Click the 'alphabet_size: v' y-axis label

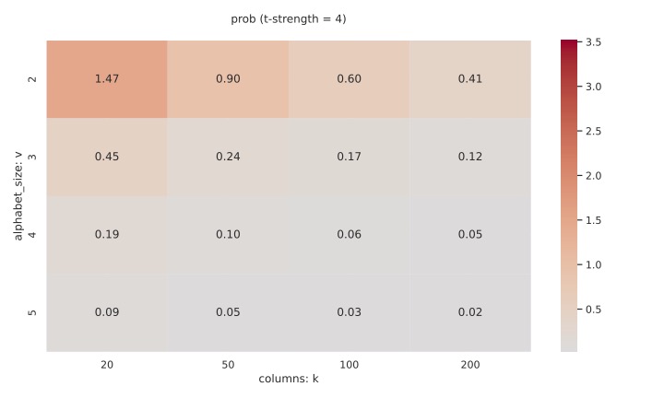coord(18,196)
